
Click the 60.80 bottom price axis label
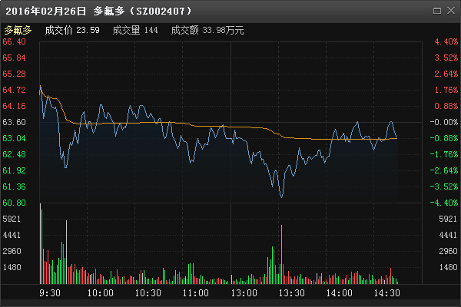tap(15, 203)
